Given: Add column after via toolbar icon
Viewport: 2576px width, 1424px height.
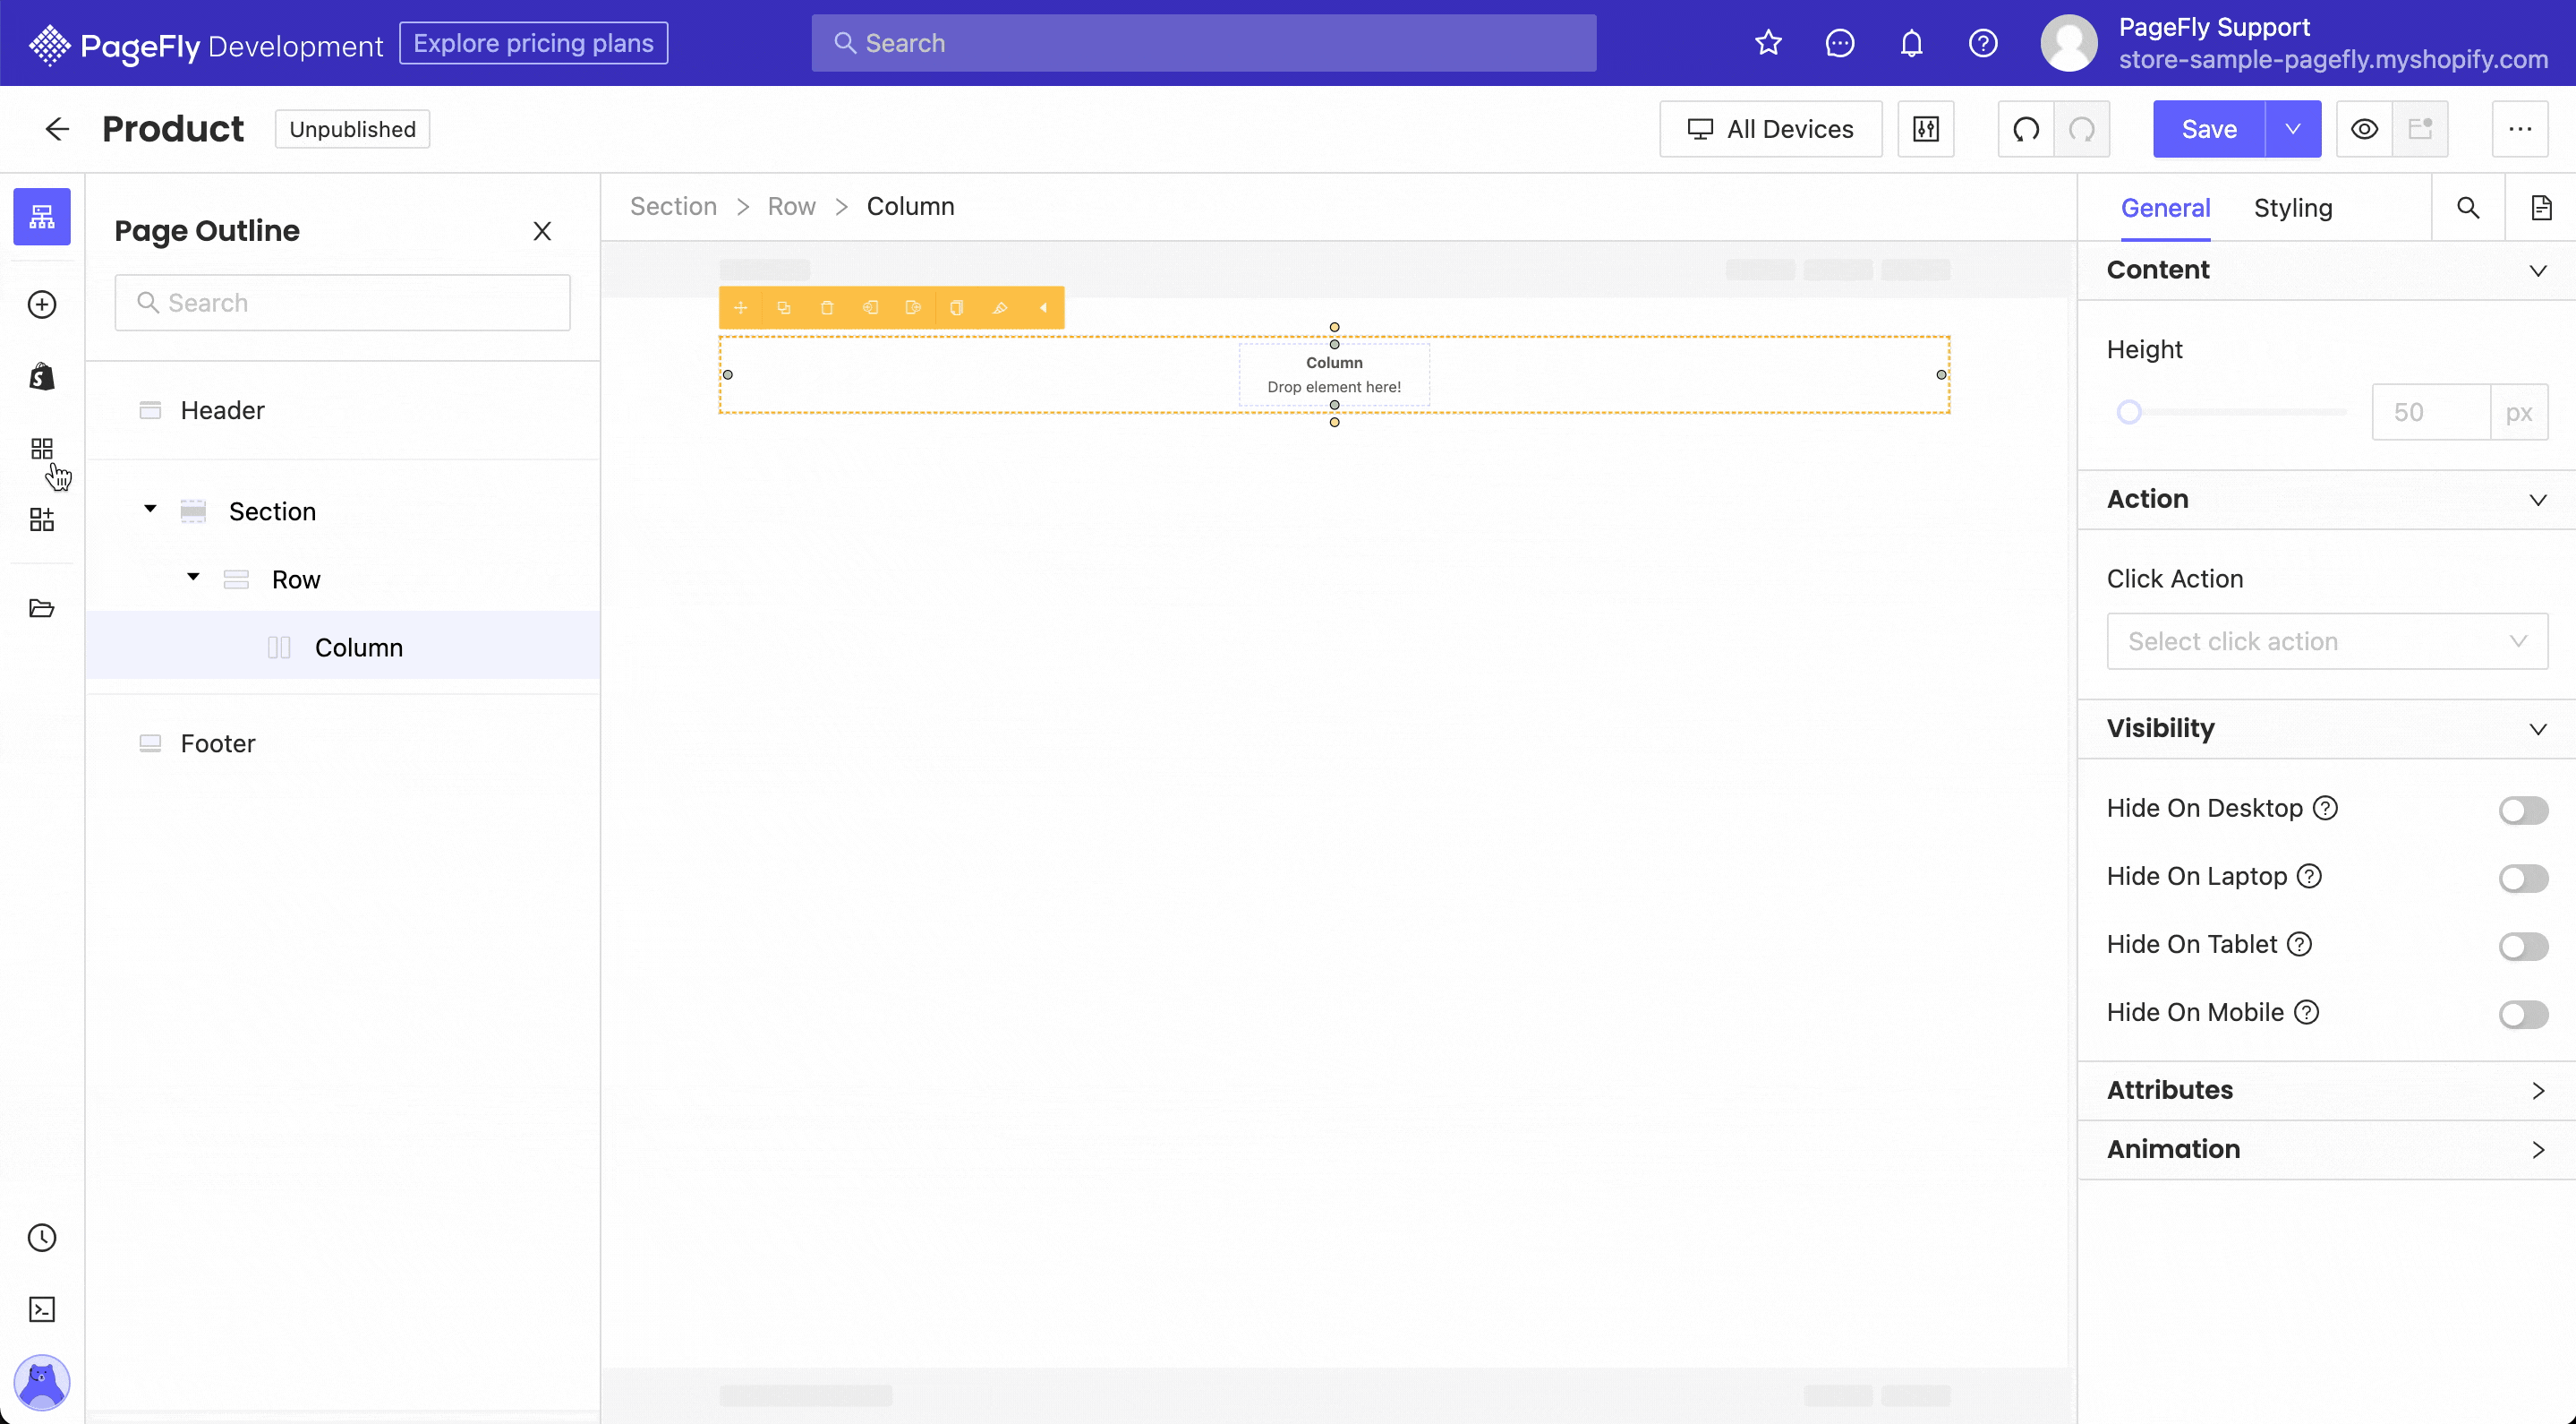Looking at the screenshot, I should (x=913, y=308).
